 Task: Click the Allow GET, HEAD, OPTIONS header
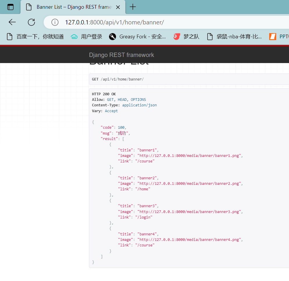119,99
